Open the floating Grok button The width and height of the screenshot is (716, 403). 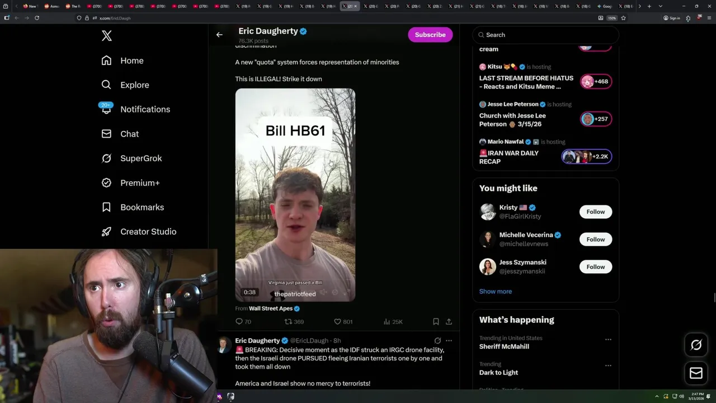click(696, 345)
